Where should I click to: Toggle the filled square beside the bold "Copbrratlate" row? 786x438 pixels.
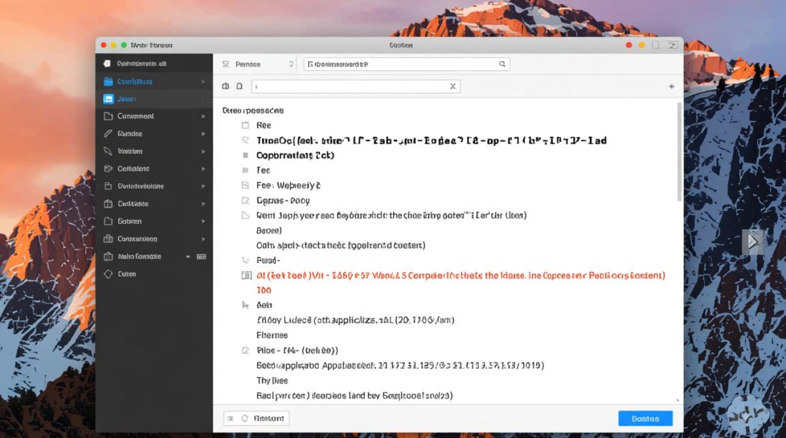[245, 155]
